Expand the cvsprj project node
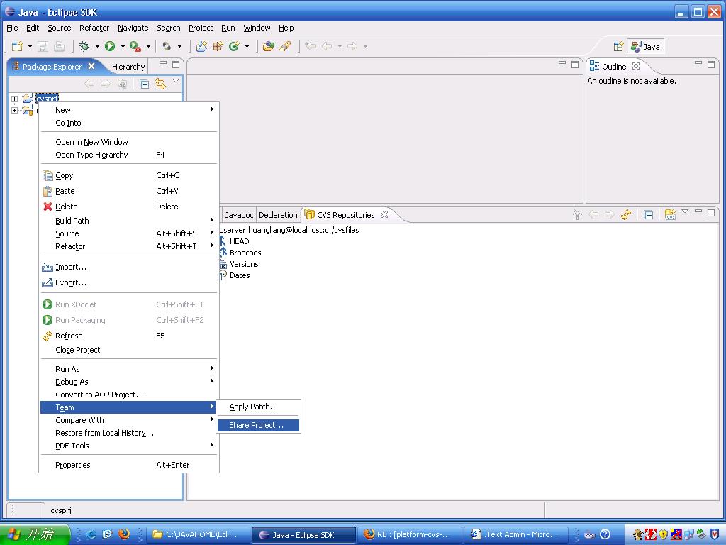This screenshot has width=726, height=545. [x=14, y=99]
